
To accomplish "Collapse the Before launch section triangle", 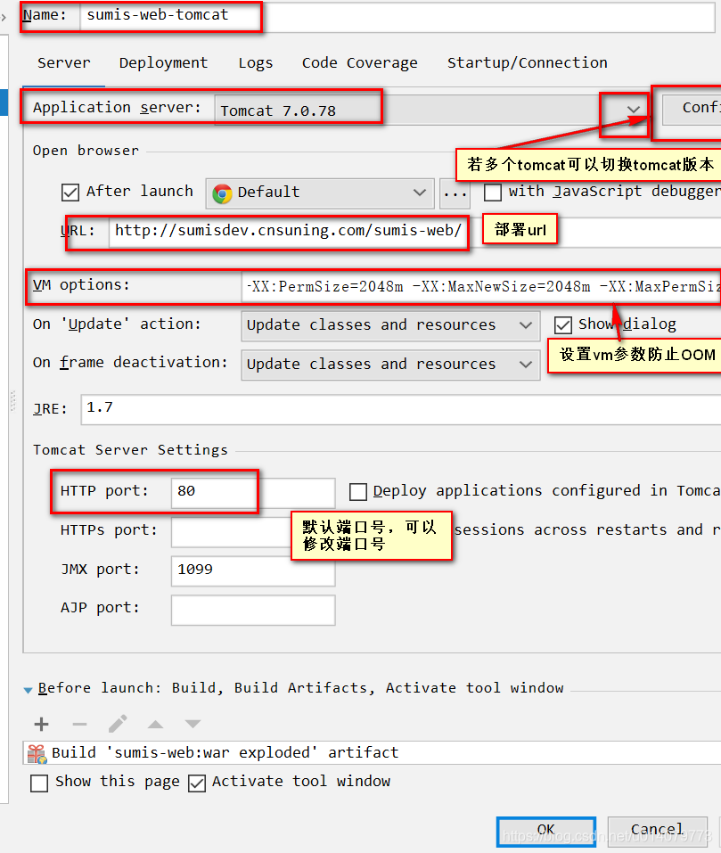I will click(x=29, y=690).
